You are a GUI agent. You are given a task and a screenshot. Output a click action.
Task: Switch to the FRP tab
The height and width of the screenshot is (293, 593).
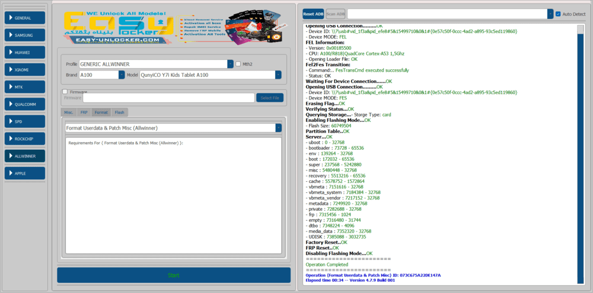[84, 112]
